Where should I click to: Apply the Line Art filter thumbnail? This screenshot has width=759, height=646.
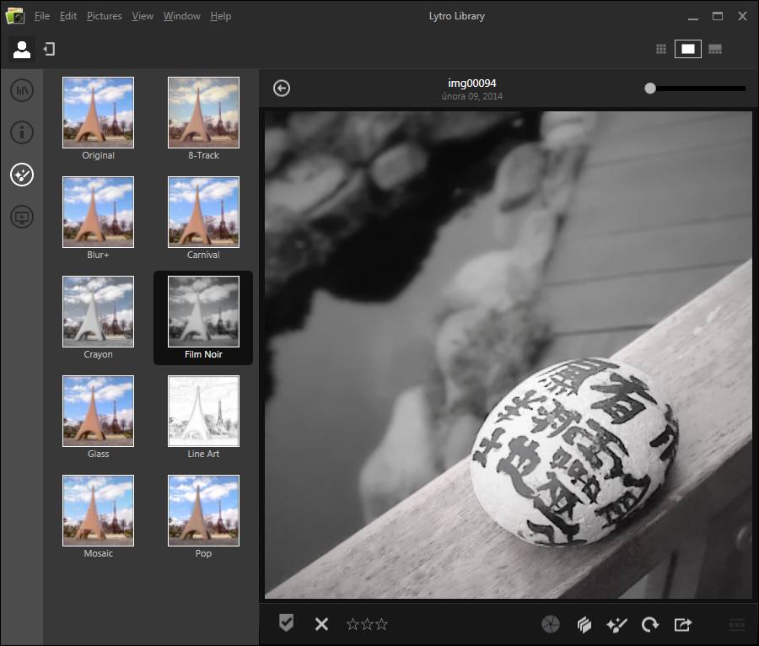[203, 411]
